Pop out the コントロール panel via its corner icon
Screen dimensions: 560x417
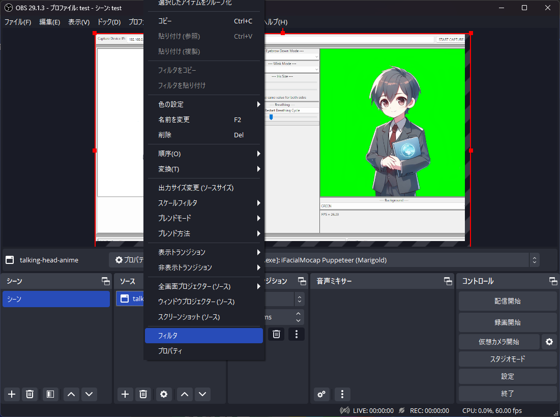coord(552,281)
